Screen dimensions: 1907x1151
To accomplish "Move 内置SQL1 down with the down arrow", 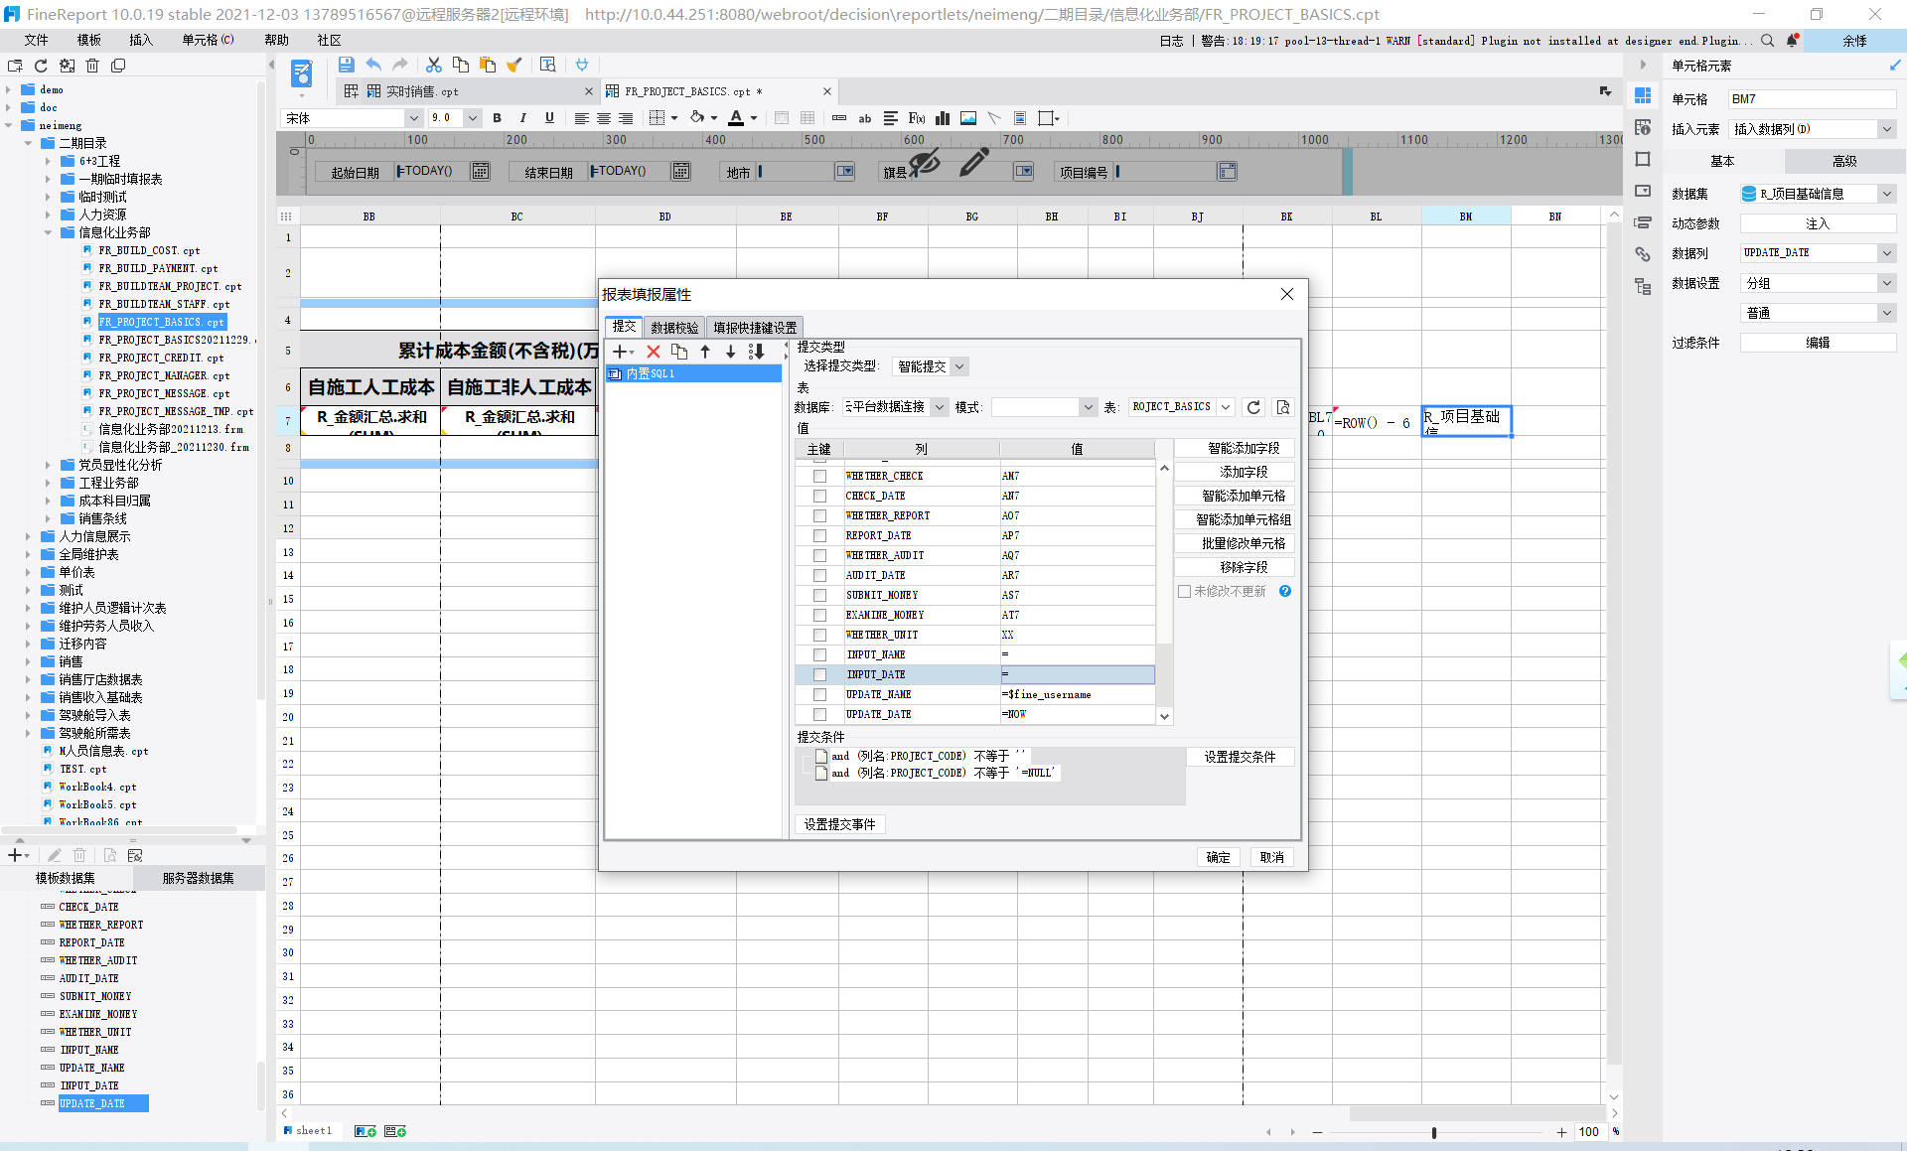I will coord(731,352).
